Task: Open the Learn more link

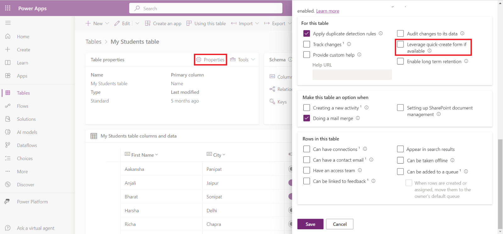Action: click(x=328, y=11)
